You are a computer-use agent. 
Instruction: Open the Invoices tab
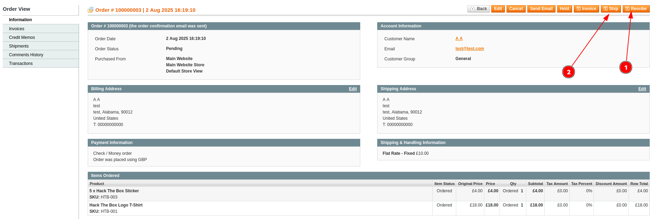(x=17, y=29)
